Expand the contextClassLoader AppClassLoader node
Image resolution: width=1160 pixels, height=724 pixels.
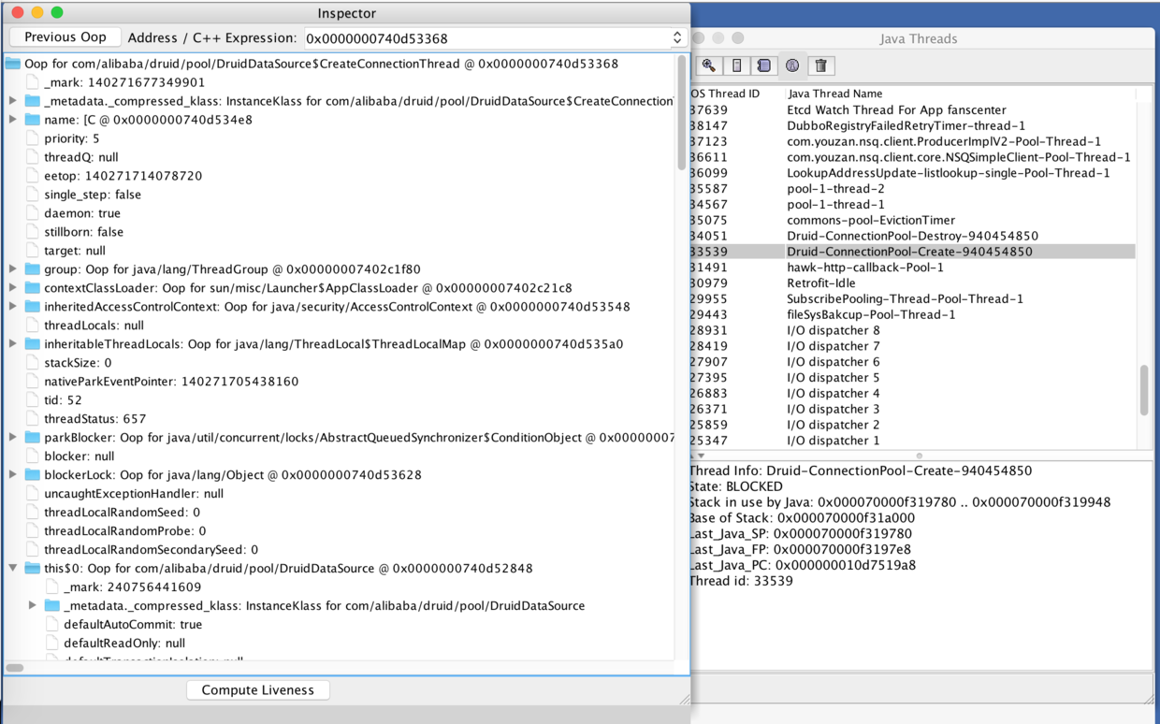13,288
